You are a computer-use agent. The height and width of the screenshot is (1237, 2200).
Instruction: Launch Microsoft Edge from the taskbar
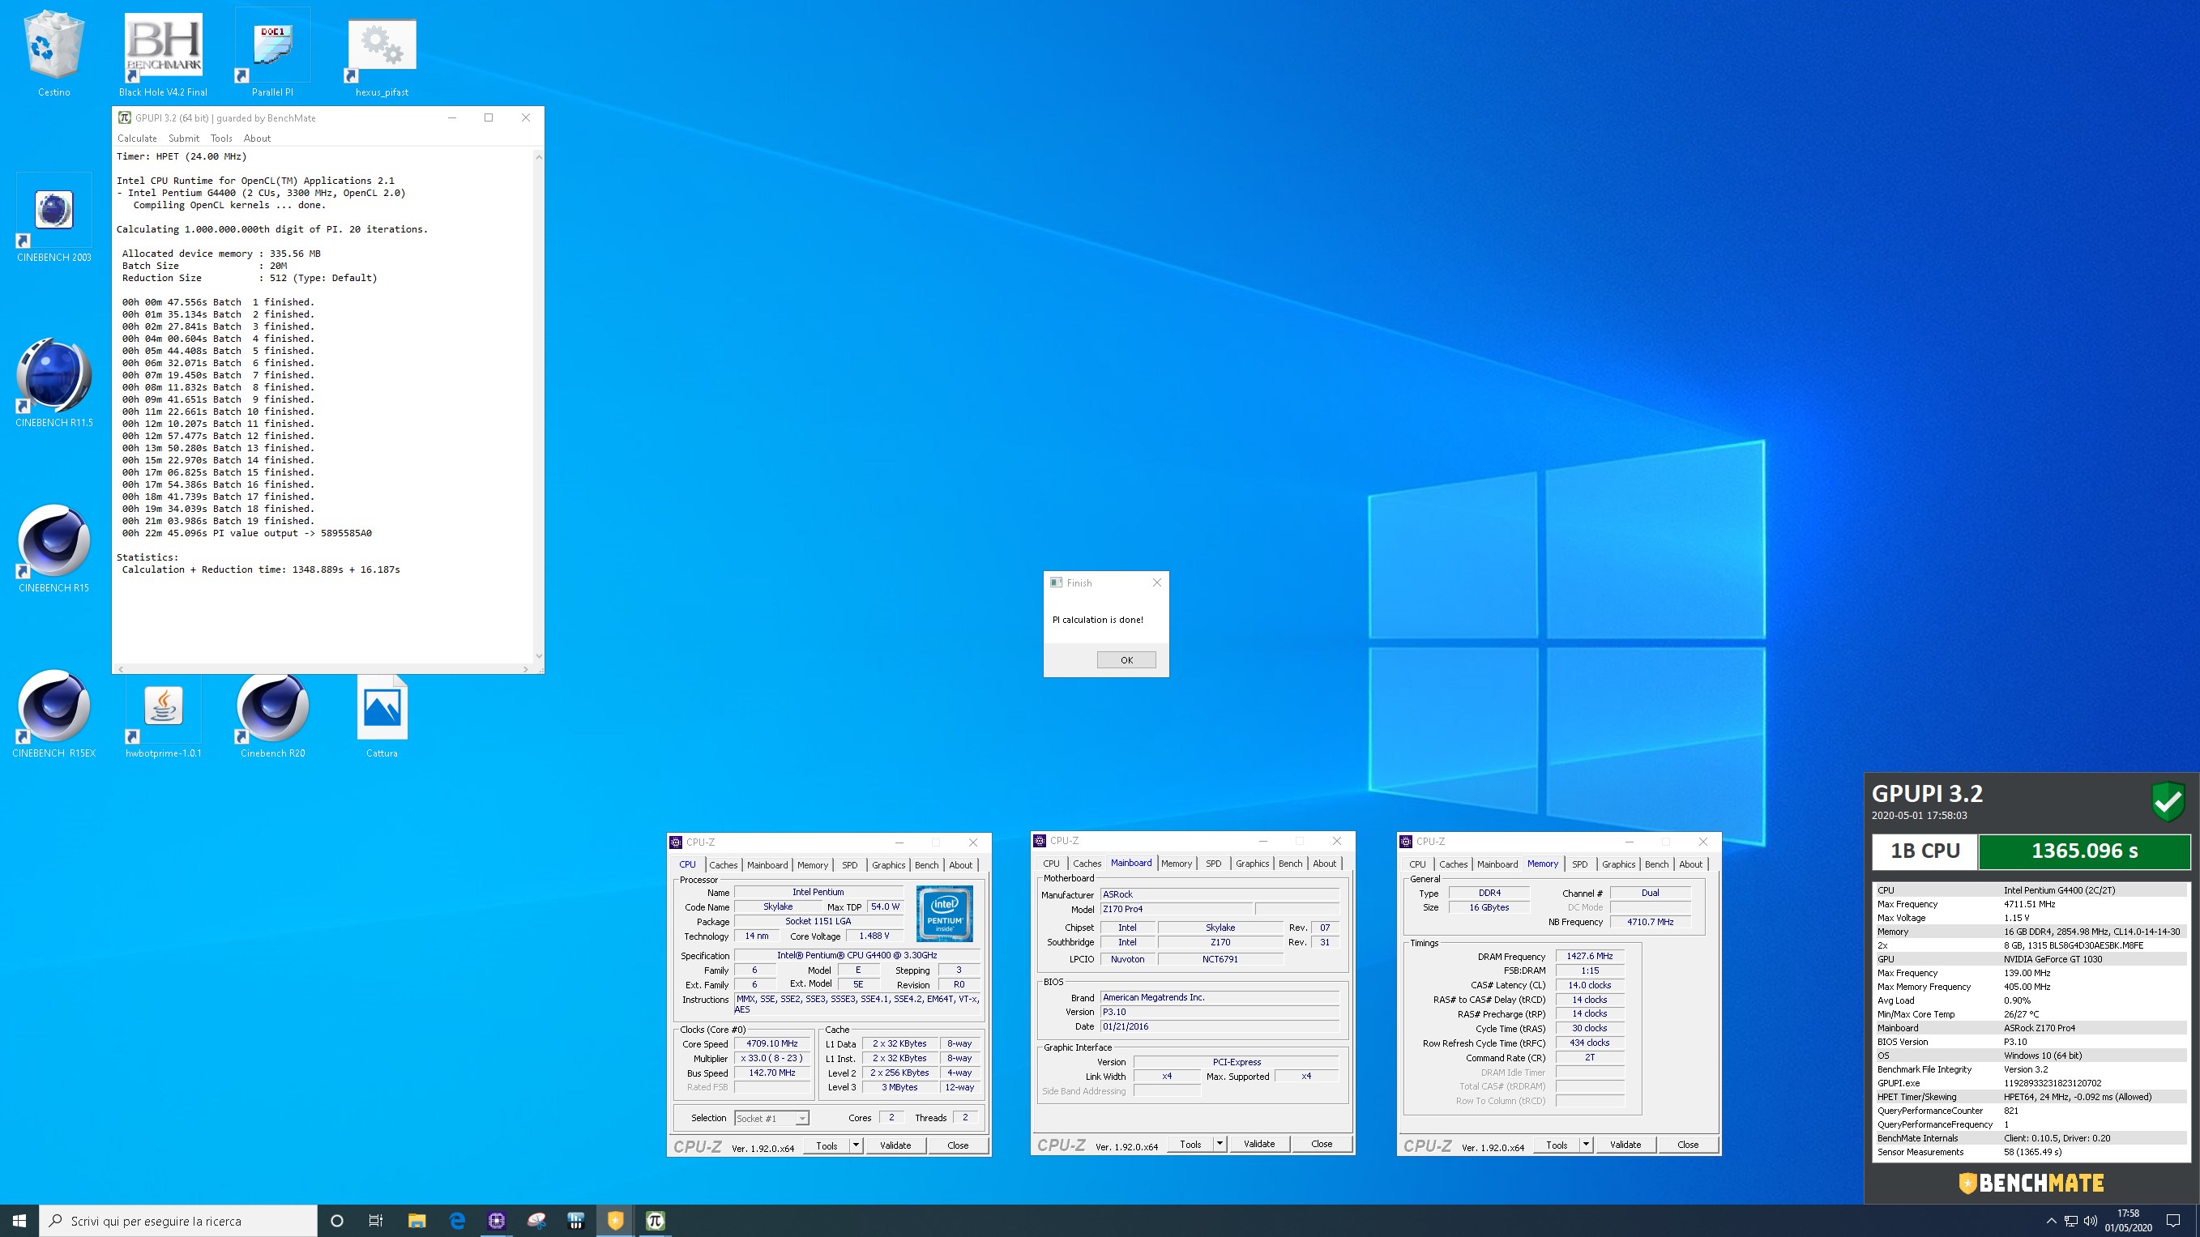457,1221
